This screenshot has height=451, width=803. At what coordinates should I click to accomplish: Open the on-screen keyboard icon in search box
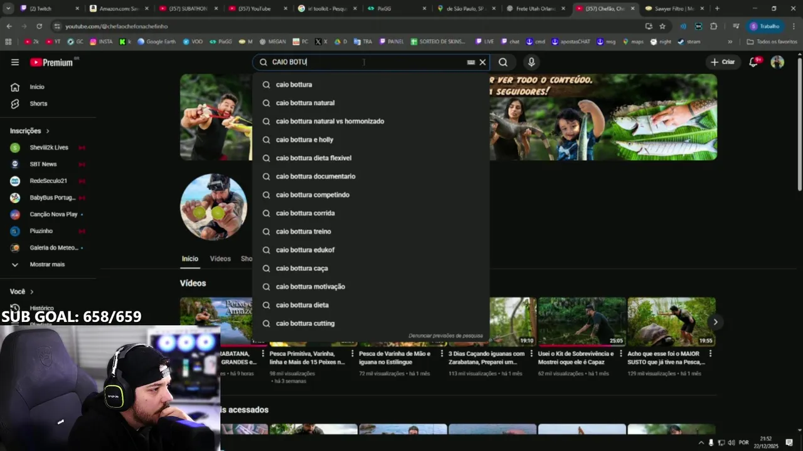[471, 62]
